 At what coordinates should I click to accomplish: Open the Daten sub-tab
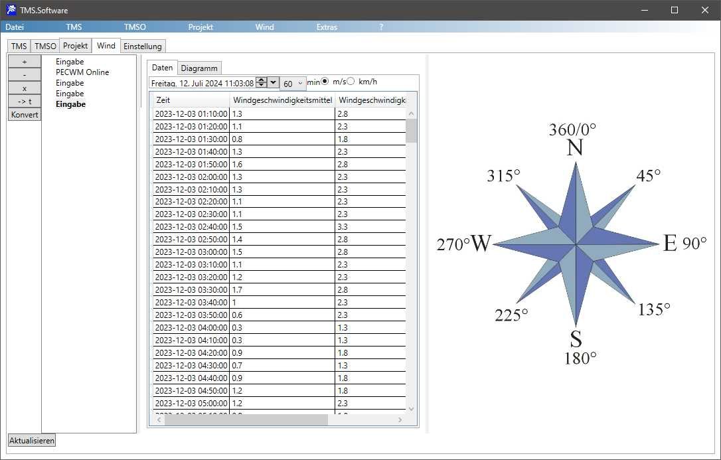point(162,68)
